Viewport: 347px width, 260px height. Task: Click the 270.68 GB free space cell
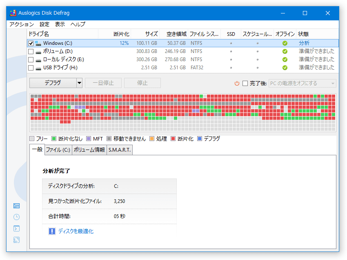[175, 59]
